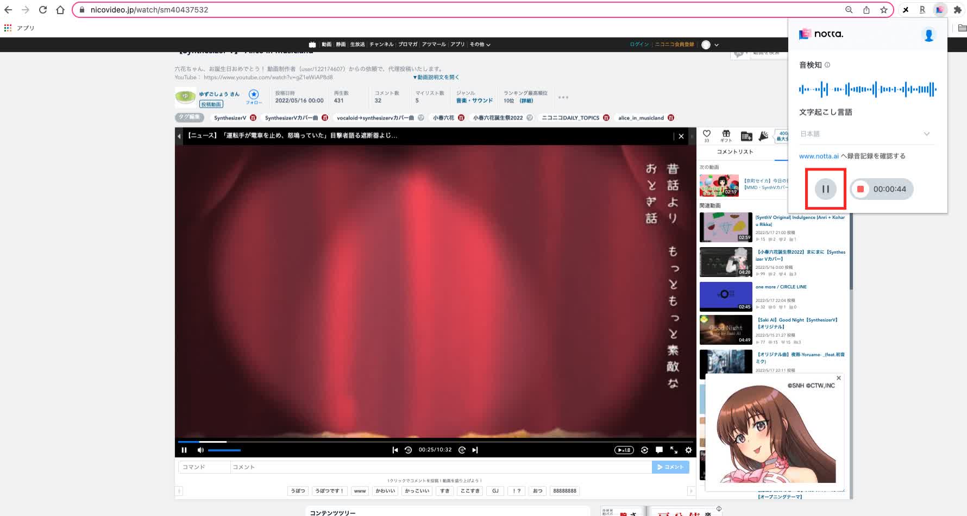
Task: Send a gift with the gift icon
Action: point(726,136)
